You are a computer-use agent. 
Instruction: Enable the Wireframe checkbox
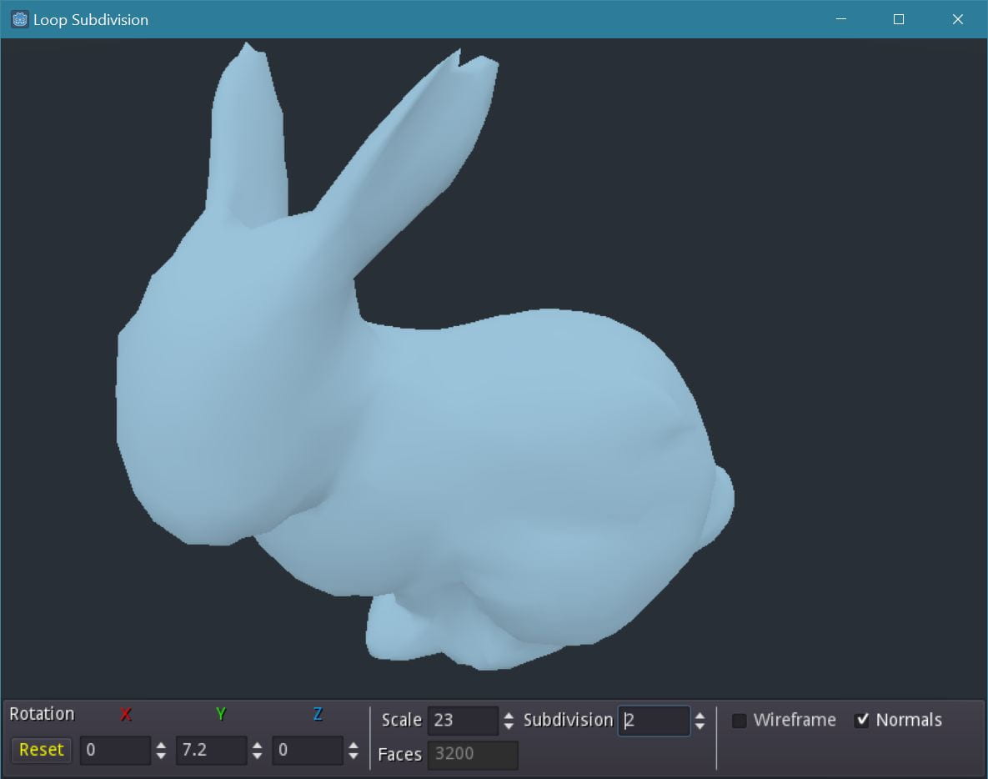pos(739,721)
